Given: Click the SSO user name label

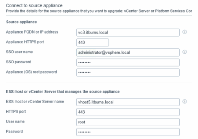Looking at the screenshot, I should 19,52.
